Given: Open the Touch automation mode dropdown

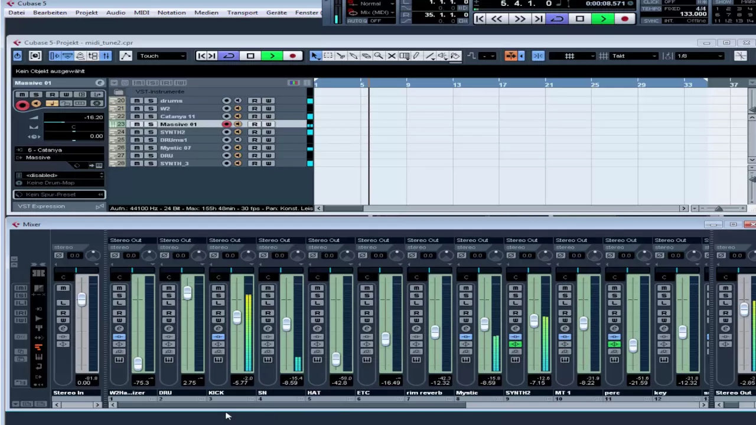Looking at the screenshot, I should 161,56.
